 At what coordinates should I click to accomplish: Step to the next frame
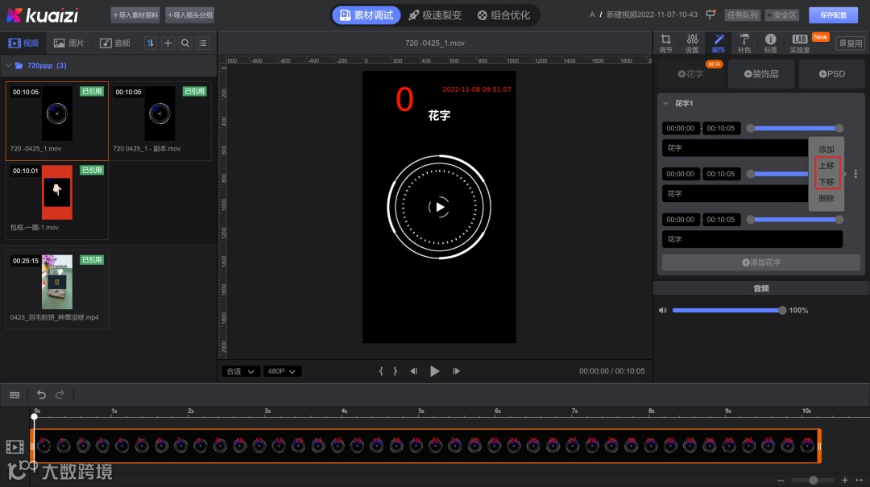tap(456, 371)
